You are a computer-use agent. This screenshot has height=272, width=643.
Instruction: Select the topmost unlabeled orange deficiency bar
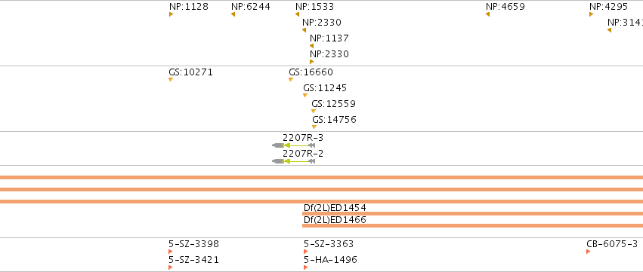[322, 178]
